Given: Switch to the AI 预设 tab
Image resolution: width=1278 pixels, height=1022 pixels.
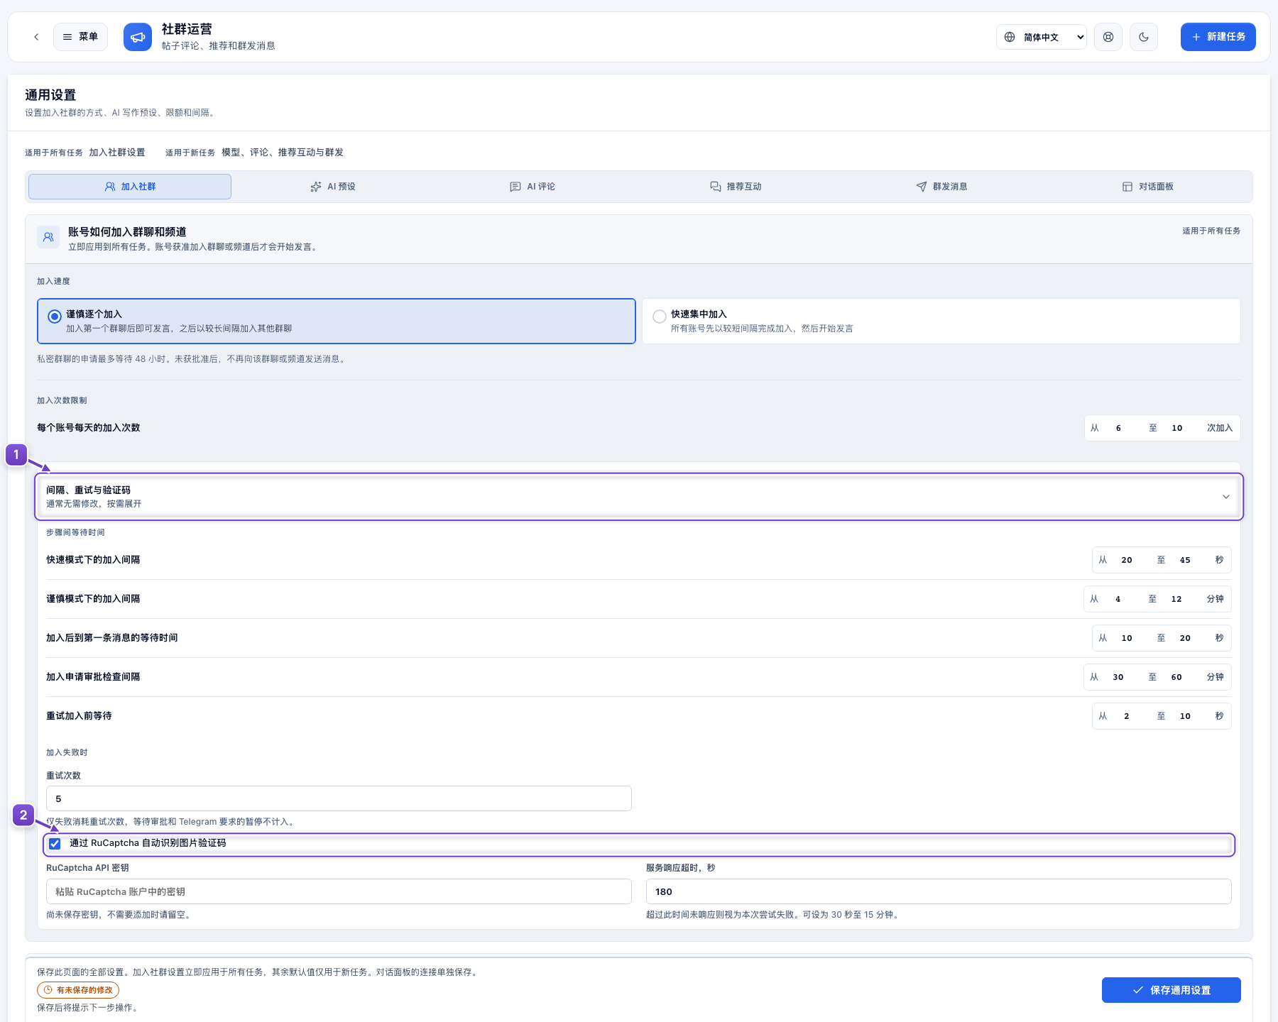Looking at the screenshot, I should click(333, 187).
